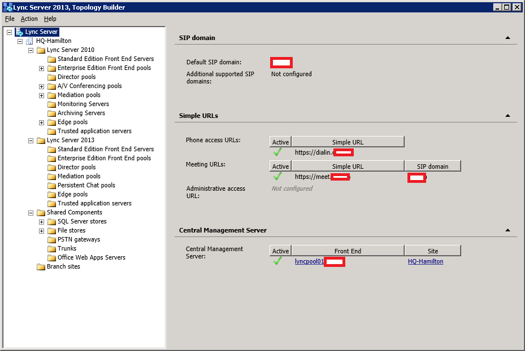Select Trusted application servers under Lync Server 2010
525x351 pixels.
point(94,131)
